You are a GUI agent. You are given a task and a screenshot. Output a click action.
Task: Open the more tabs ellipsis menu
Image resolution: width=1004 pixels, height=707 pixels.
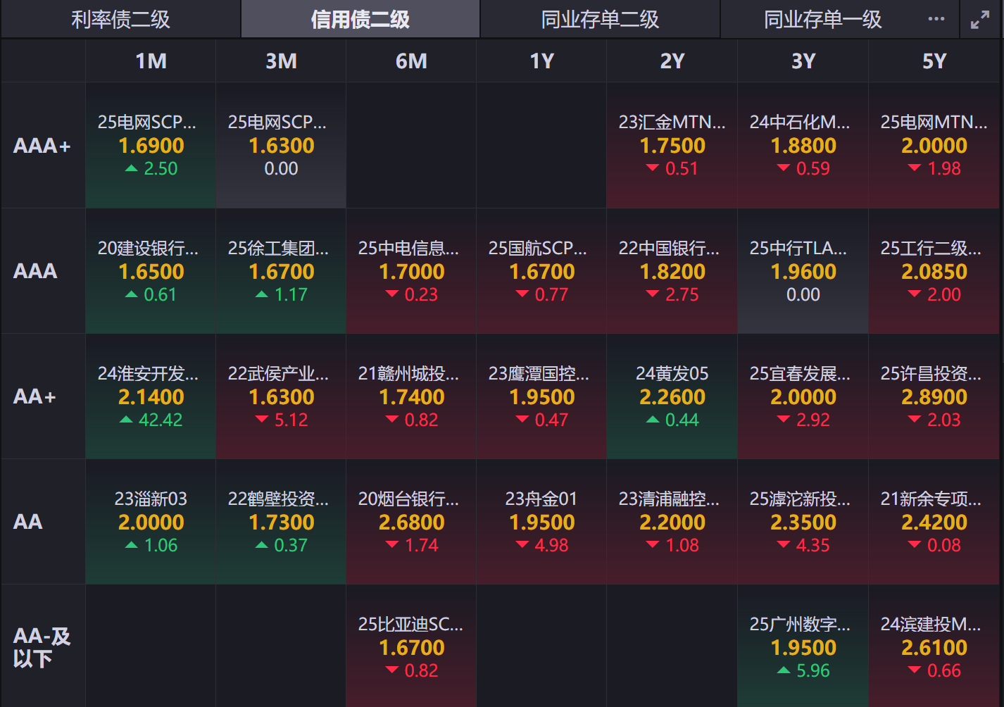click(936, 19)
